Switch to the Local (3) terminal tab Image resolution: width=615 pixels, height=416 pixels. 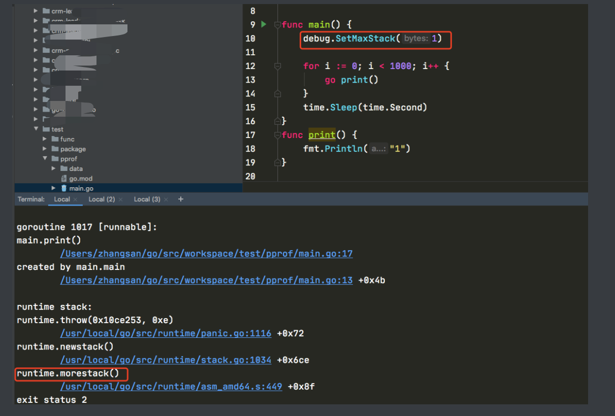pyautogui.click(x=146, y=199)
